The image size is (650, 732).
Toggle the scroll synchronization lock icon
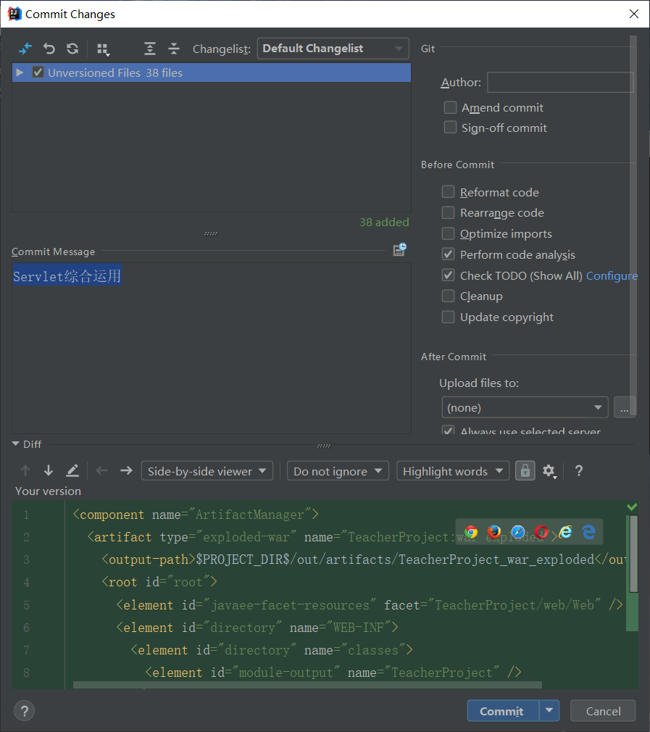pyautogui.click(x=525, y=470)
